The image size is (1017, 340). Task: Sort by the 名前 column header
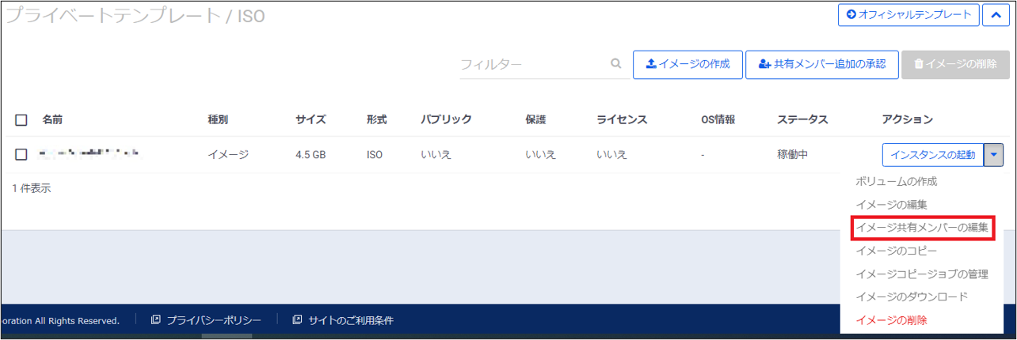52,119
